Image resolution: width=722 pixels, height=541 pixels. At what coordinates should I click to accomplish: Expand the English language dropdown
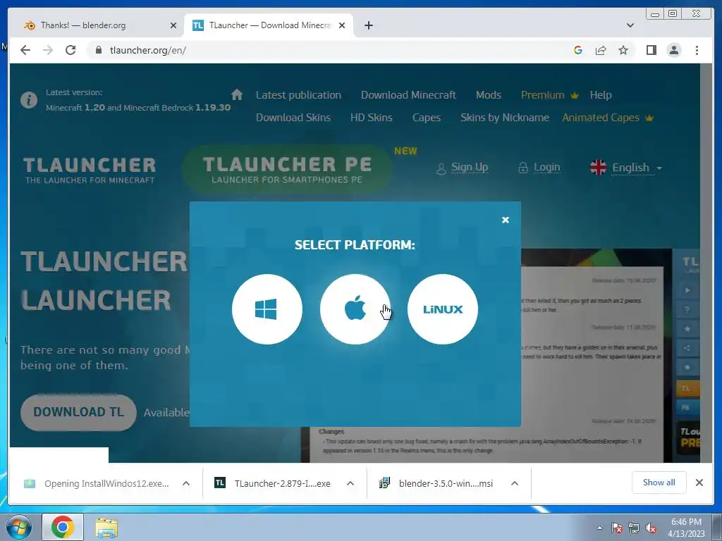[x=626, y=168]
